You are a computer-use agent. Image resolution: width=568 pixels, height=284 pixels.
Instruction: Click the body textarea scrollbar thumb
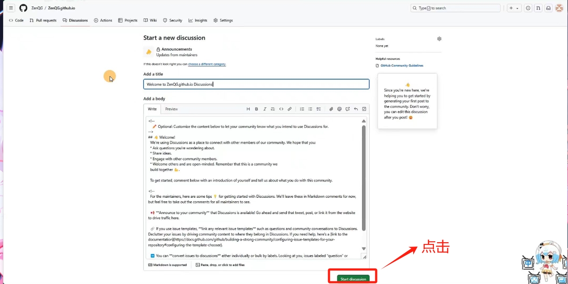(x=364, y=178)
